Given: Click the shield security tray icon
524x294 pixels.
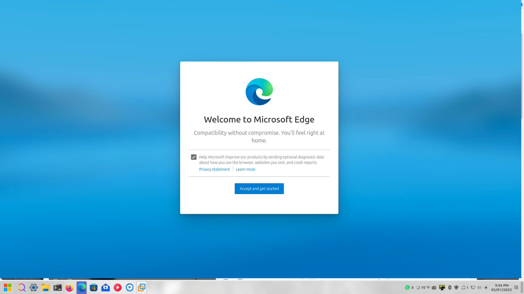Looking at the screenshot, I should pyautogui.click(x=456, y=287).
